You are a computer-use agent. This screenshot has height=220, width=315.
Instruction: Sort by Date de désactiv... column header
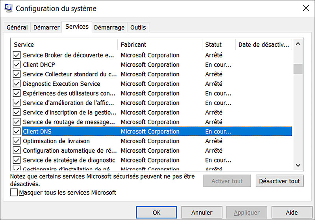[264, 44]
